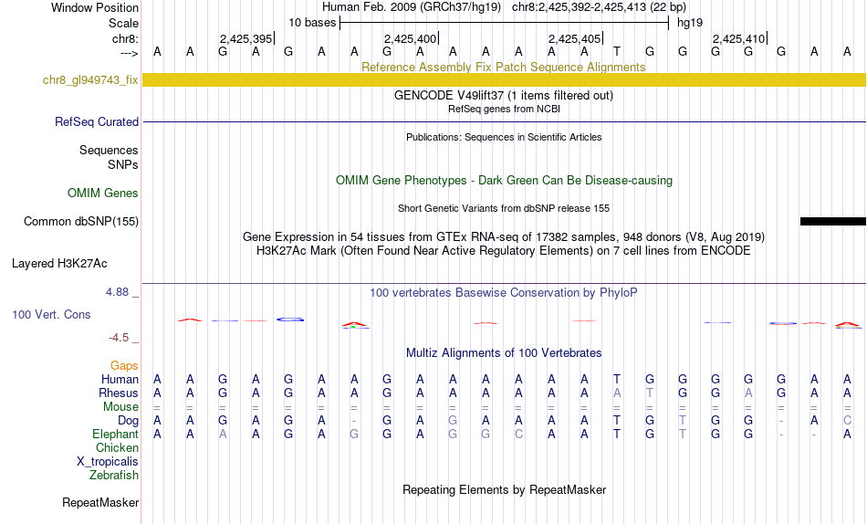The width and height of the screenshot is (867, 524).
Task: Click the GENCODE V49lift37 track title
Action: [503, 95]
